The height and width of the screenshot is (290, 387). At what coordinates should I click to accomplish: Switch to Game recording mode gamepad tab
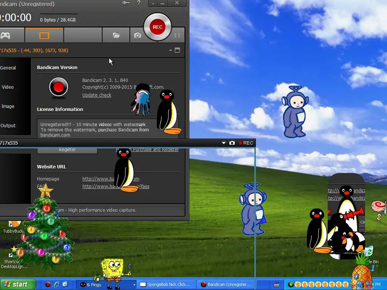coord(5,35)
